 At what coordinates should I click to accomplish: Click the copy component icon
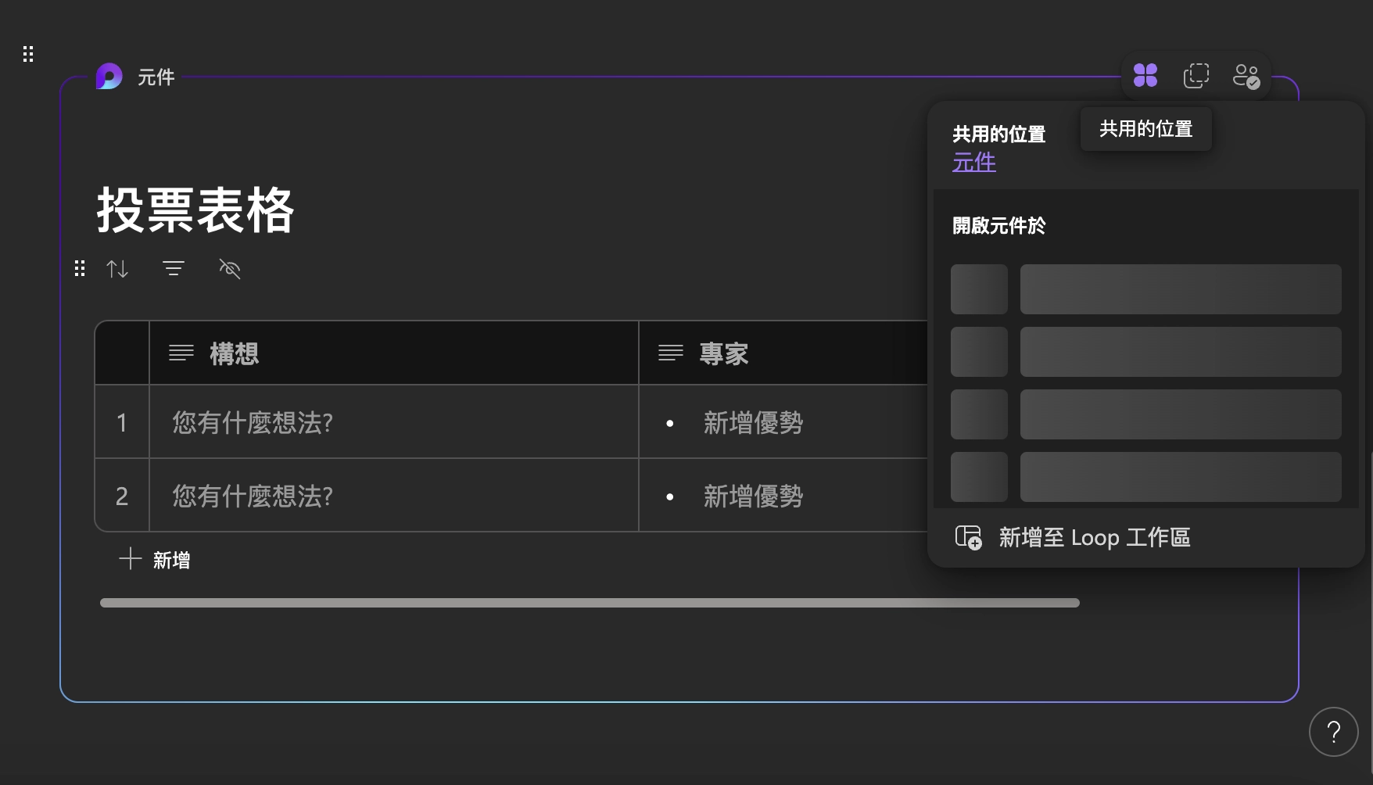[1196, 75]
